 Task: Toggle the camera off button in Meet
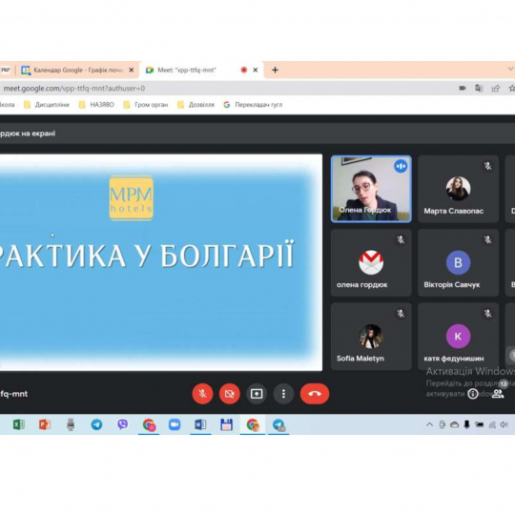(x=229, y=394)
